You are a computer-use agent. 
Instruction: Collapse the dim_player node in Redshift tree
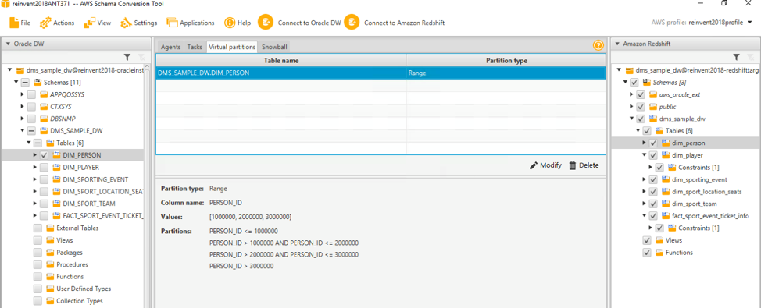[644, 155]
